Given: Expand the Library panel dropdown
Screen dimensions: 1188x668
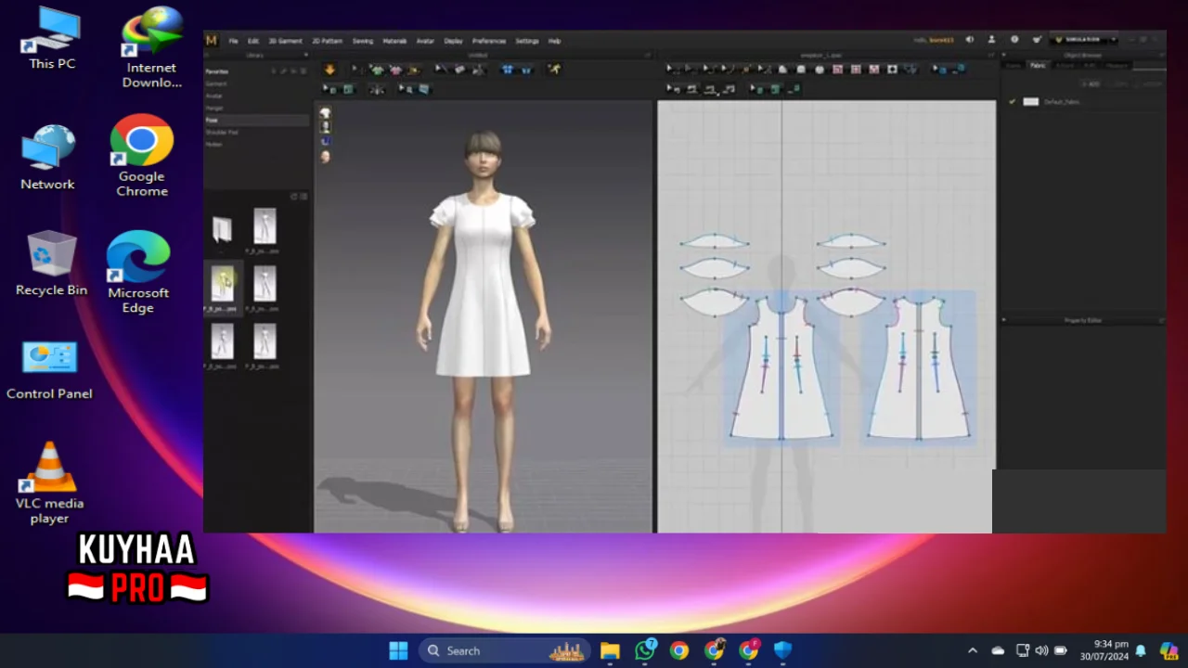Looking at the screenshot, I should (305, 55).
